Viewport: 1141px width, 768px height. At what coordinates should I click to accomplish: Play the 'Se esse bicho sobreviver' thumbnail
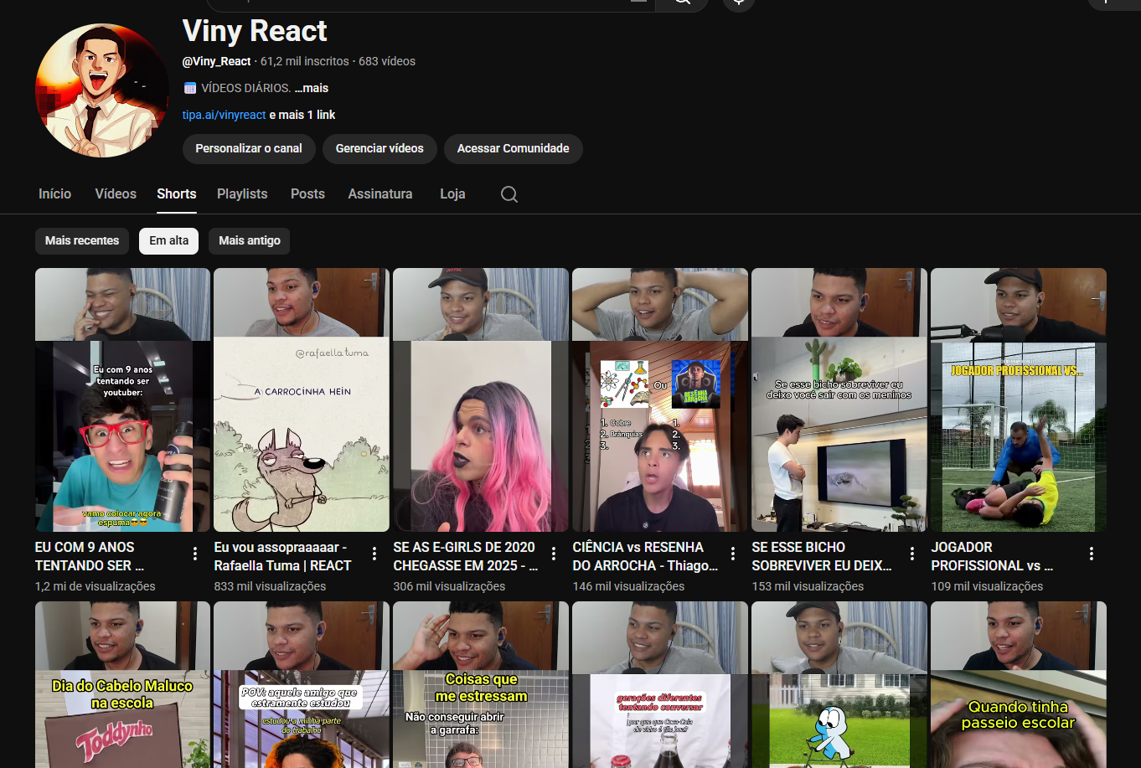click(839, 399)
